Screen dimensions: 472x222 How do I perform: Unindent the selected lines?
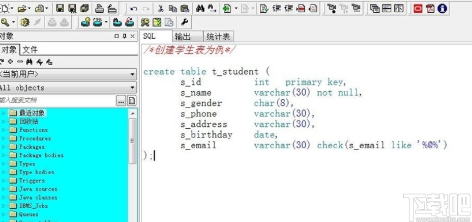point(288,9)
